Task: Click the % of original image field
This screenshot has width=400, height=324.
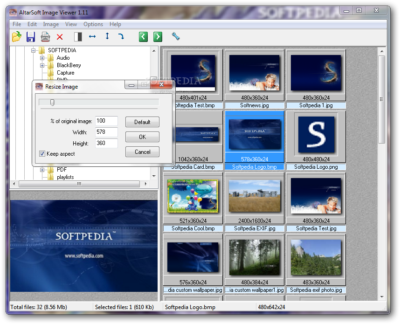Action: pyautogui.click(x=106, y=121)
